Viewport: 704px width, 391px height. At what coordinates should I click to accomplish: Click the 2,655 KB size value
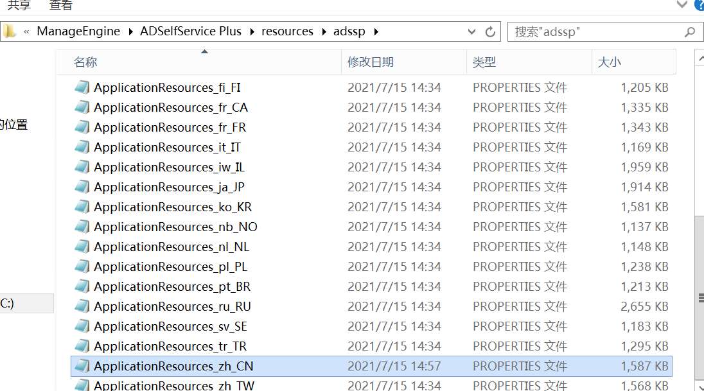click(x=644, y=306)
